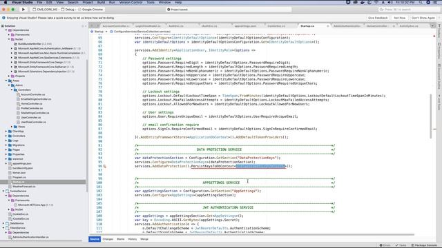Viewport: 442px width, 248px height.
Task: Open the Unit Tests side pad
Action: (439, 103)
